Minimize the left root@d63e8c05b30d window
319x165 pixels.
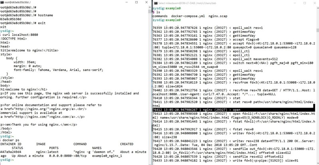click(126, 2)
